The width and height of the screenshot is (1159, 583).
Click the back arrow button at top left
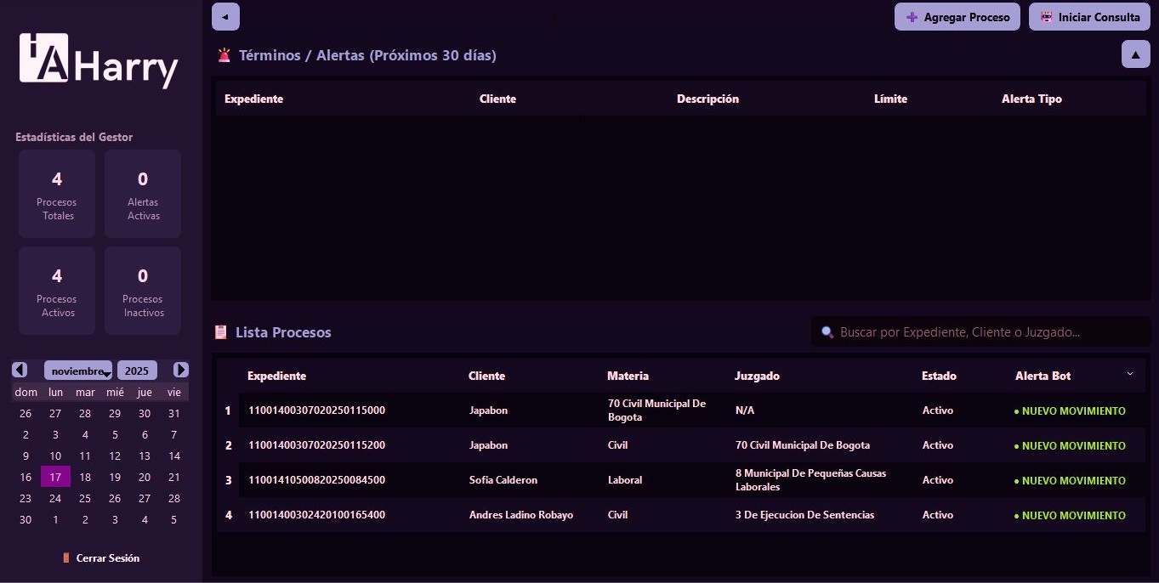coord(225,16)
